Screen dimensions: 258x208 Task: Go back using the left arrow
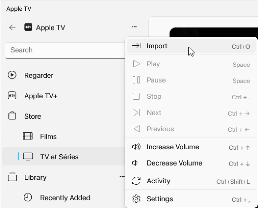(12, 27)
